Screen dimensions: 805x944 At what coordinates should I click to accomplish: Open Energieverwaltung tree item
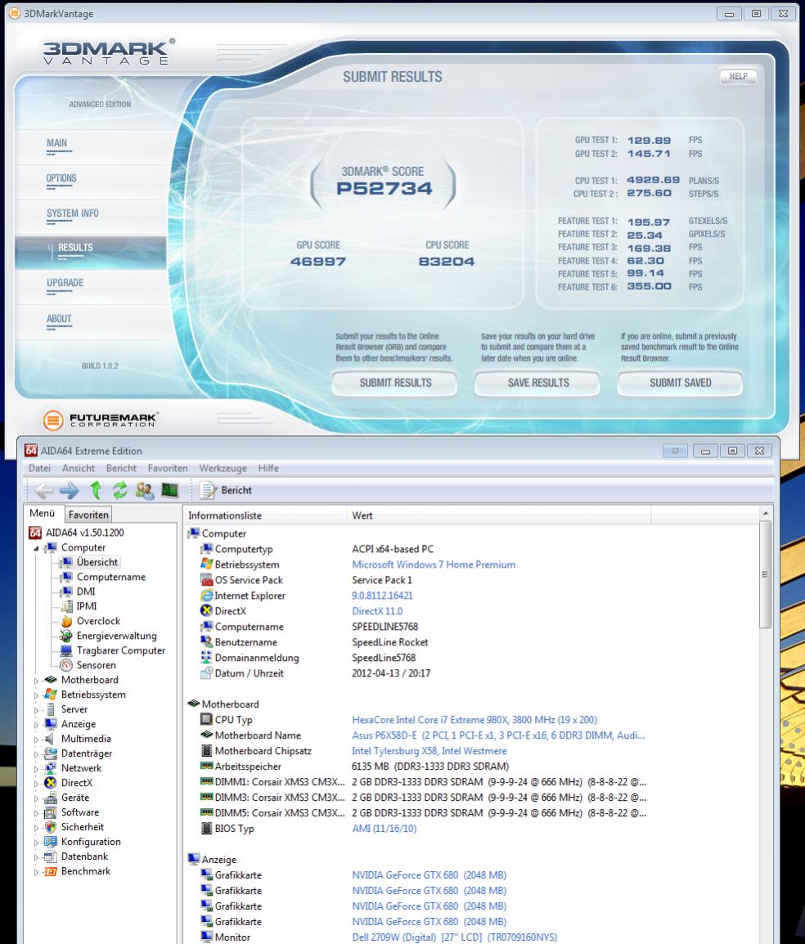[x=116, y=636]
